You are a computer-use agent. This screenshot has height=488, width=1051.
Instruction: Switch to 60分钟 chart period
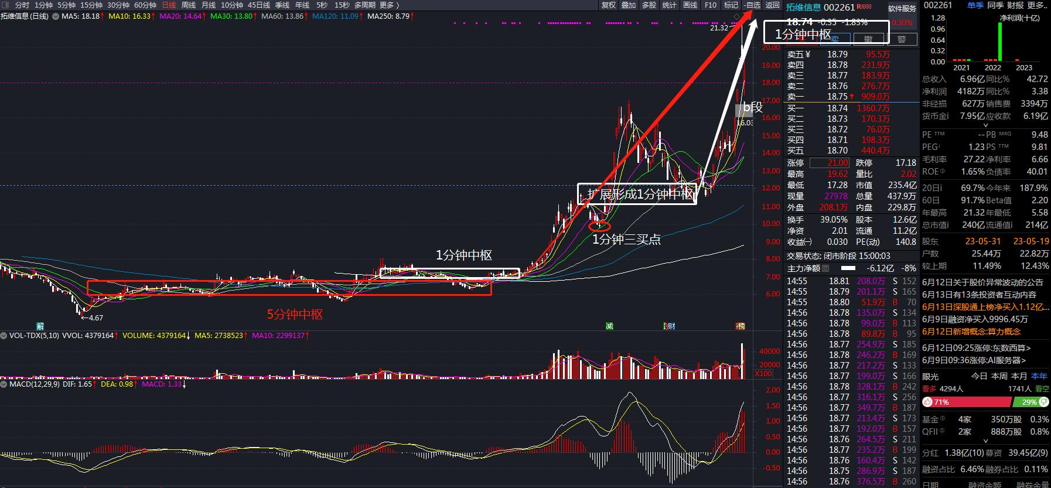click(x=145, y=5)
